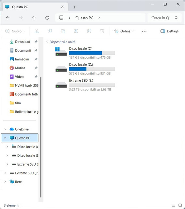Click the pin icon beside Documenti
The height and width of the screenshot is (209, 185).
point(36,51)
